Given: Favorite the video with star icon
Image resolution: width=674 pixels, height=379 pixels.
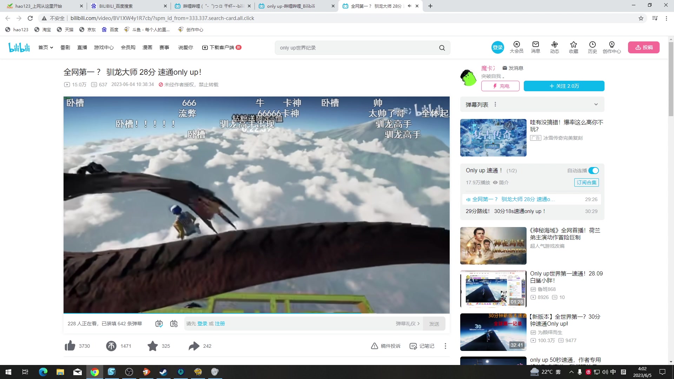Looking at the screenshot, I should click(153, 346).
